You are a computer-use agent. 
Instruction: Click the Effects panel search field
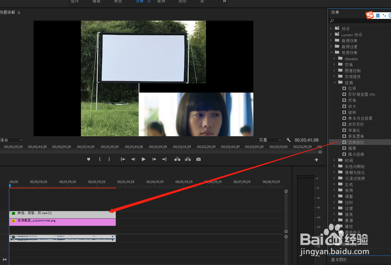[360, 21]
